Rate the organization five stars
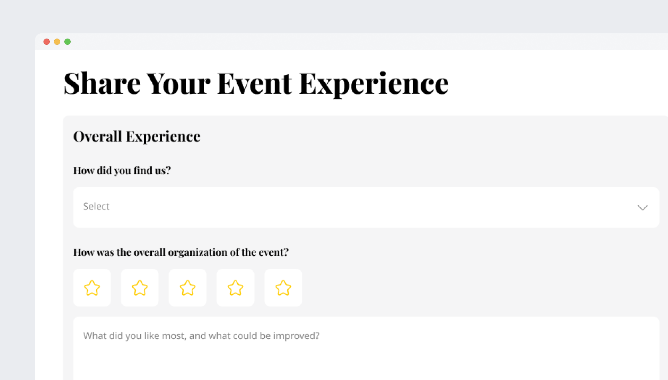 (x=283, y=288)
